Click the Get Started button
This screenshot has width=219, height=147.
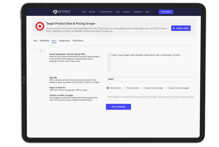pos(166,12)
